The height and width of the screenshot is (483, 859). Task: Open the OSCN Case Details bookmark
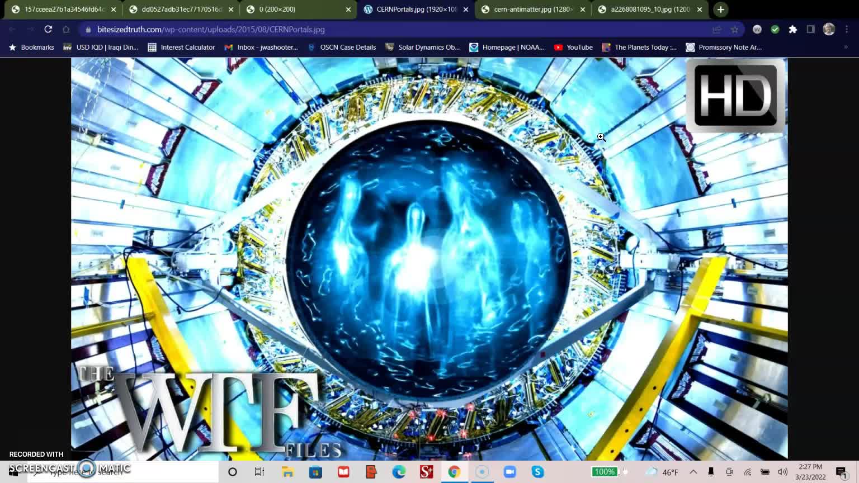(342, 48)
